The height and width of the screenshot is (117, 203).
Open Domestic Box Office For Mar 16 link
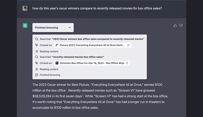click(x=92, y=63)
